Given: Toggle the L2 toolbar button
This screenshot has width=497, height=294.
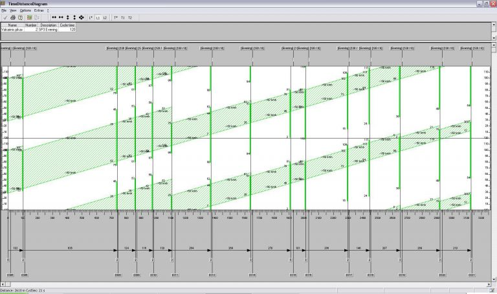Looking at the screenshot, I should (x=105, y=17).
